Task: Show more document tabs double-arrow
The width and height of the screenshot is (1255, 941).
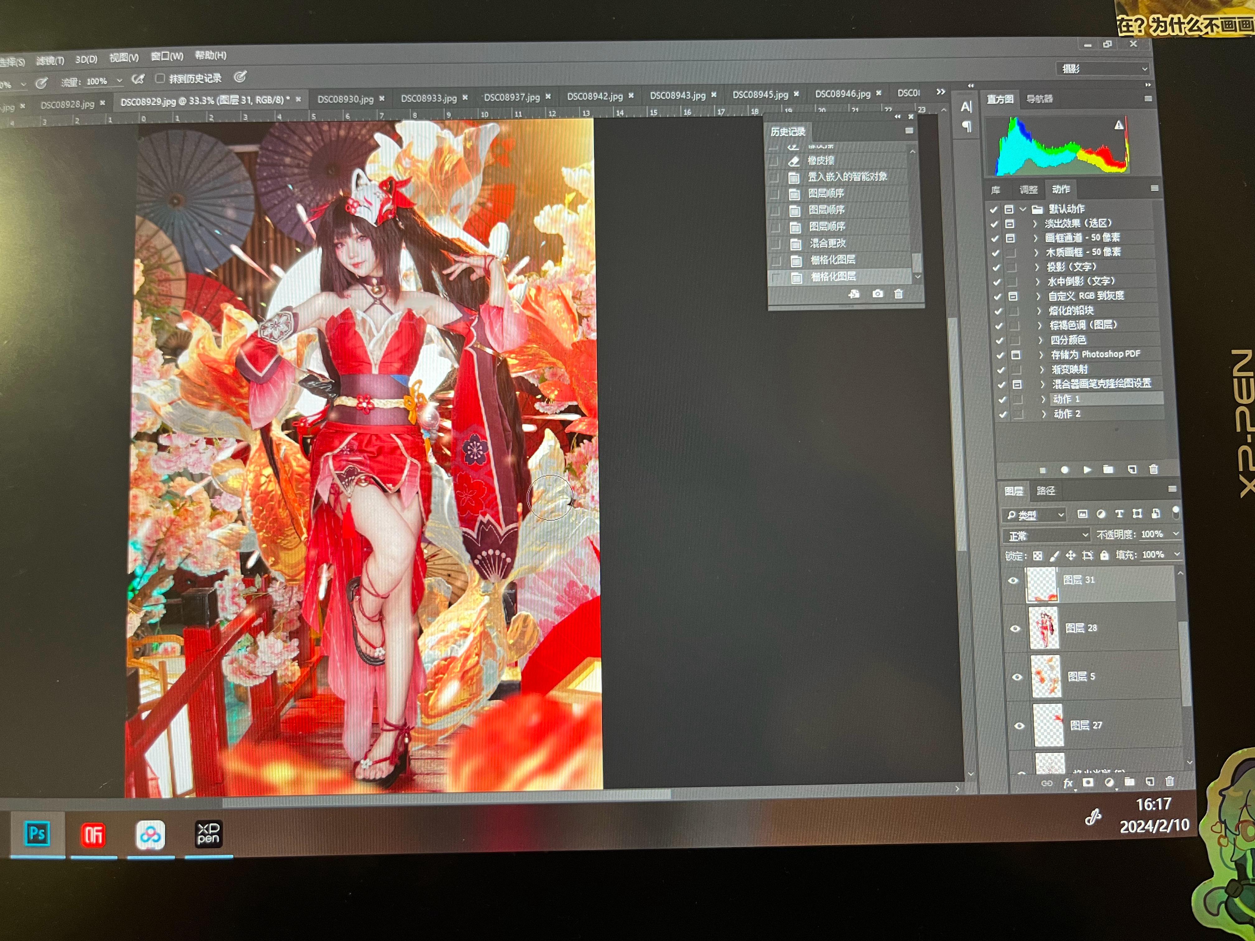Action: coord(941,92)
